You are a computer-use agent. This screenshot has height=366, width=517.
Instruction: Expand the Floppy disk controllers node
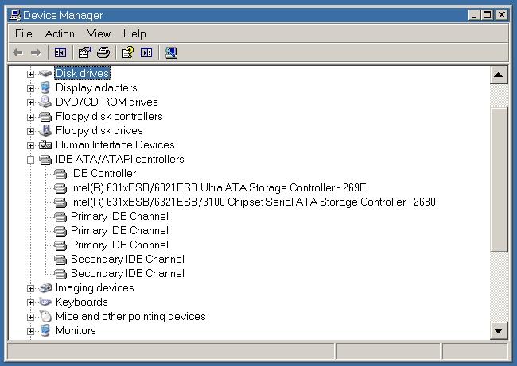click(30, 117)
